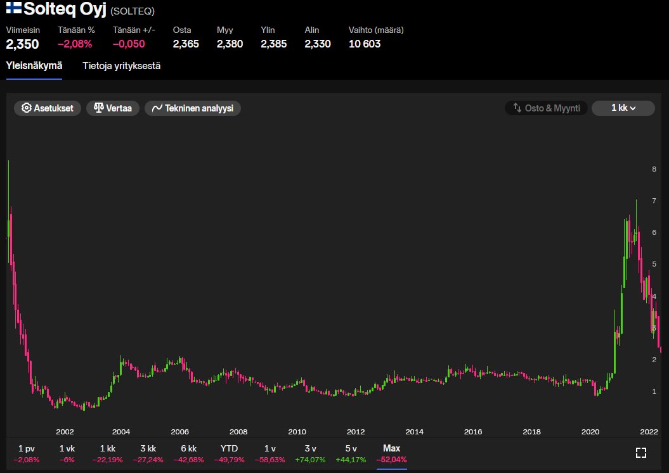Click the gear icon in the Asetukset button
This screenshot has height=473, width=669.
click(27, 108)
